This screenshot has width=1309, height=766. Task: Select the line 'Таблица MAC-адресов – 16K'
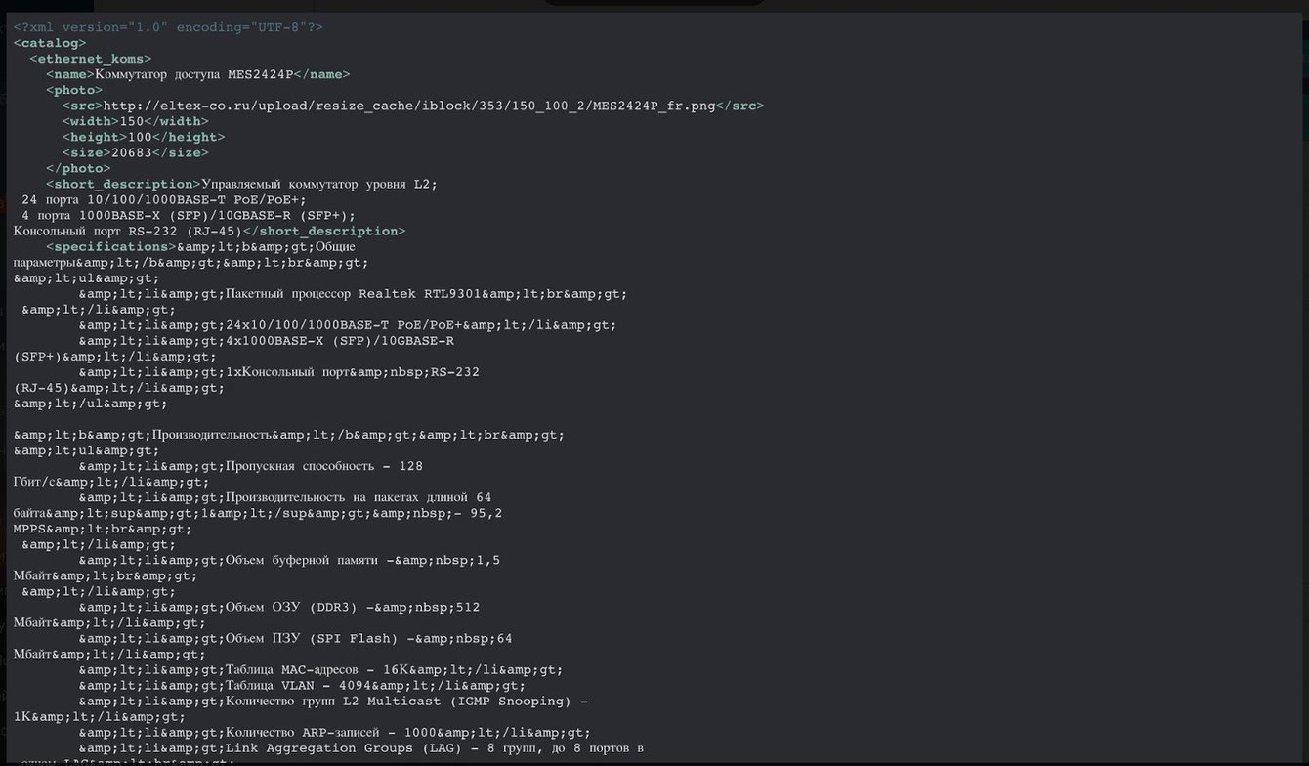[x=319, y=669]
